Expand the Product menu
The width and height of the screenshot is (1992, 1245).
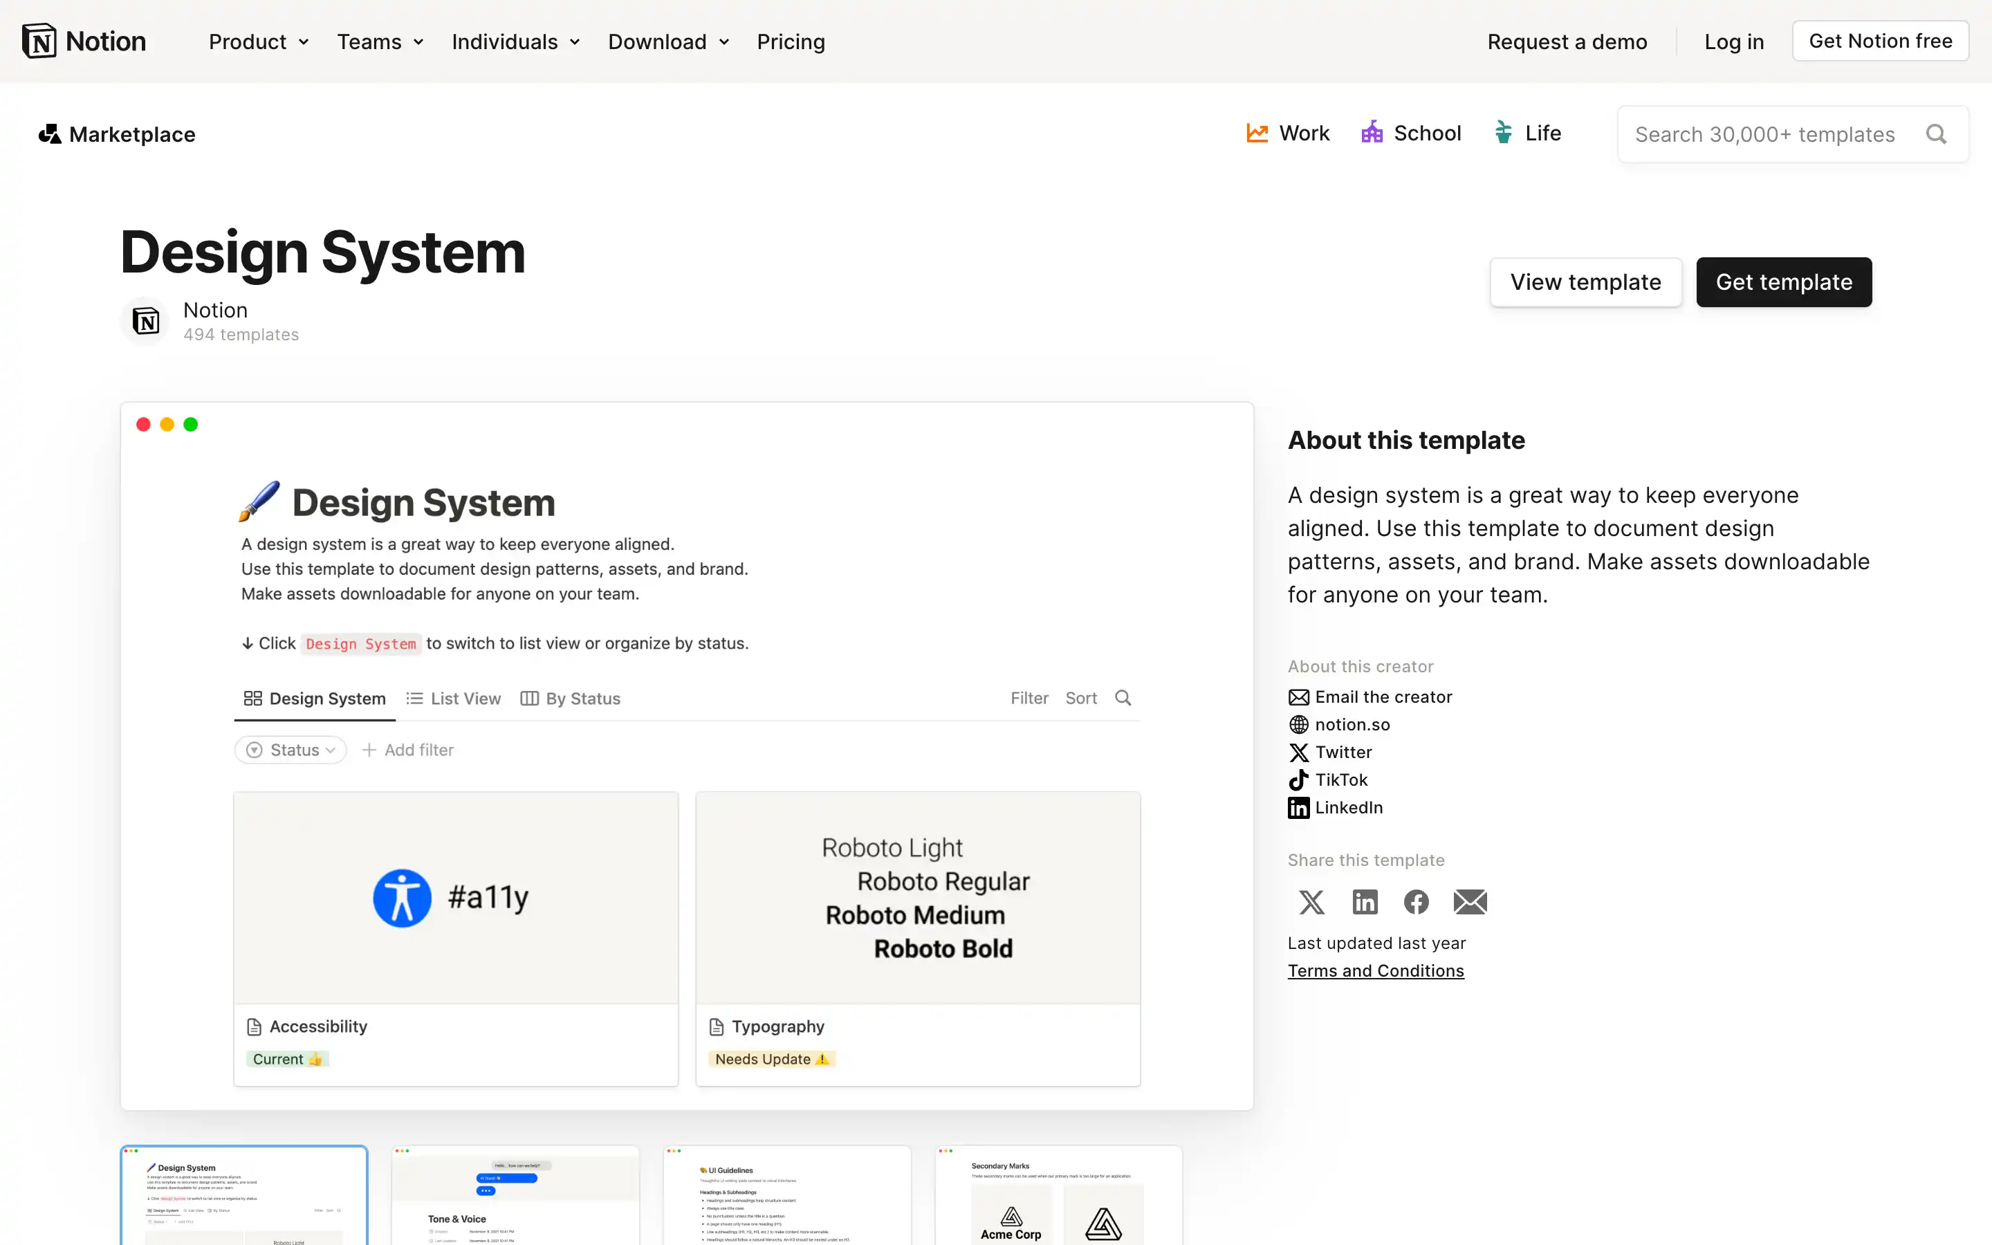tap(259, 41)
